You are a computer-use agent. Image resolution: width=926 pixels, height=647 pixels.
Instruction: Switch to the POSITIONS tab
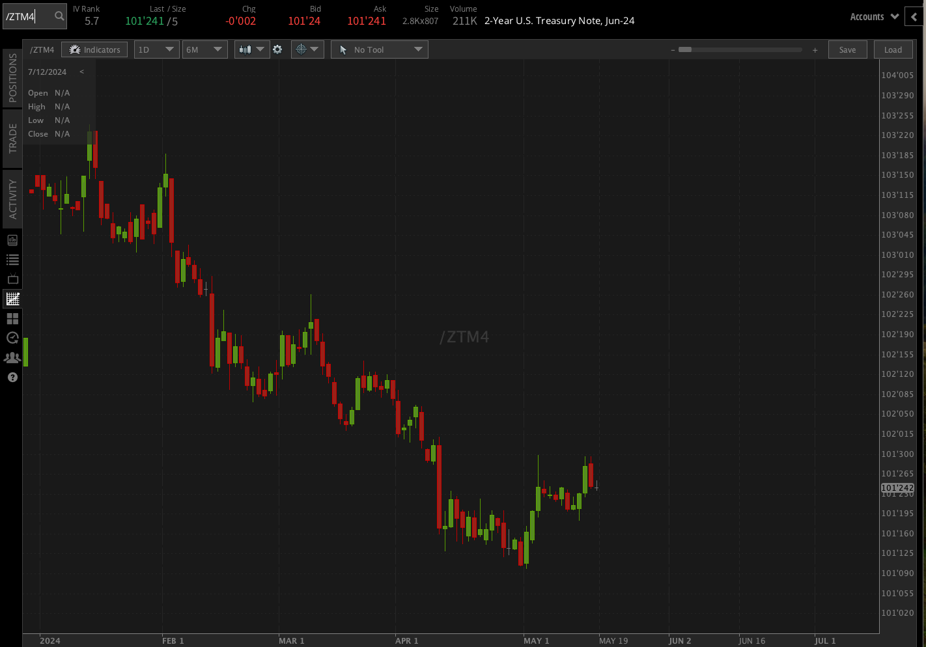coord(12,77)
